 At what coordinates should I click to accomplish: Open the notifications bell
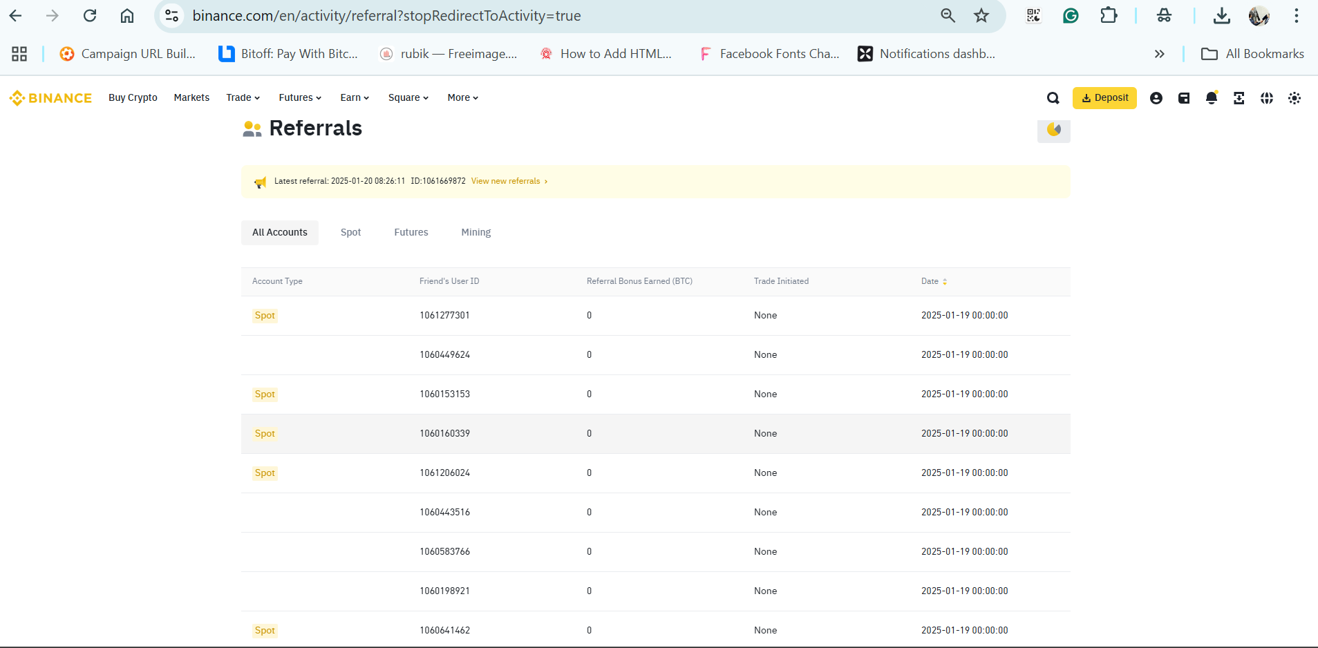click(x=1211, y=98)
